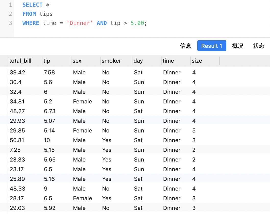Click the 5.00 value in the WHERE clause
The height and width of the screenshot is (214, 270).
(137, 23)
